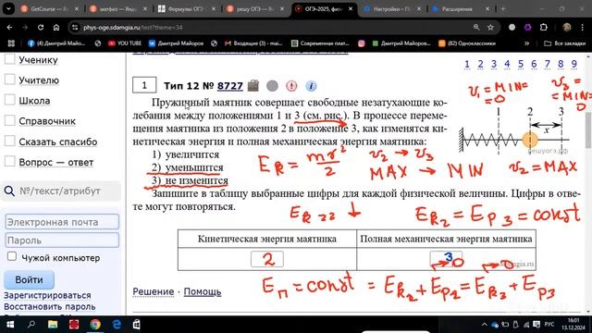The height and width of the screenshot is (333, 592).
Task: Click the kinetic energy answer box
Action: [267, 259]
